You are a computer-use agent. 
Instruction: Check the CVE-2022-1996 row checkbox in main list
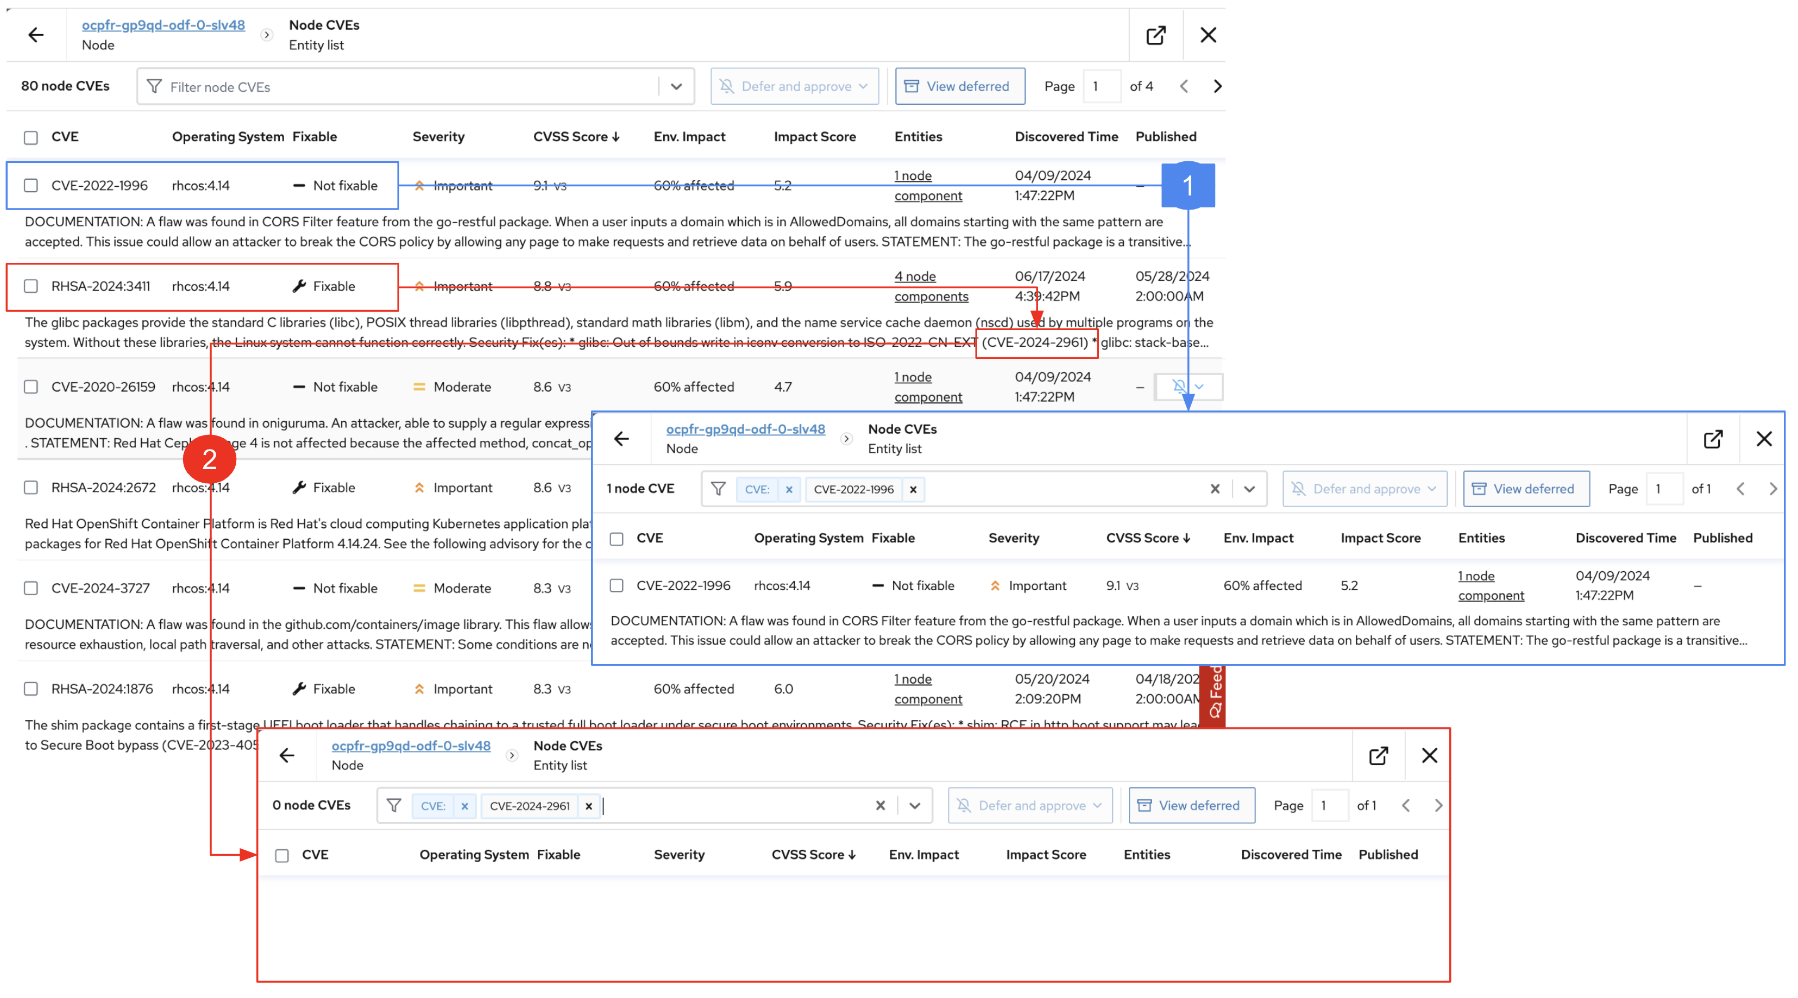click(31, 186)
